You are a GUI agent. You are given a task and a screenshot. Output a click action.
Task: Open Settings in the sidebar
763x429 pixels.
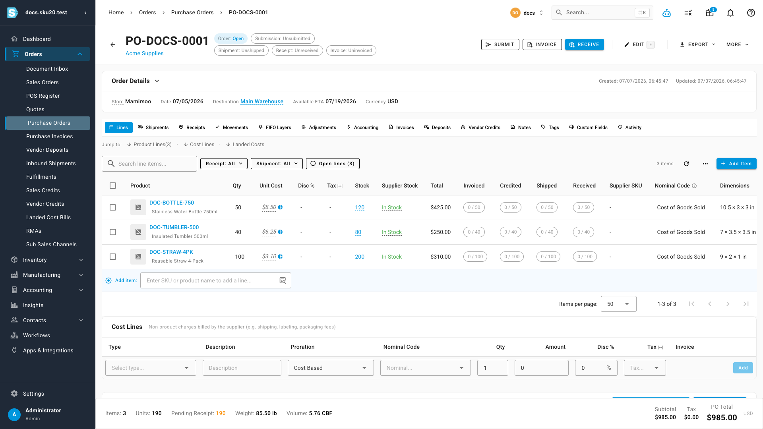(48, 394)
